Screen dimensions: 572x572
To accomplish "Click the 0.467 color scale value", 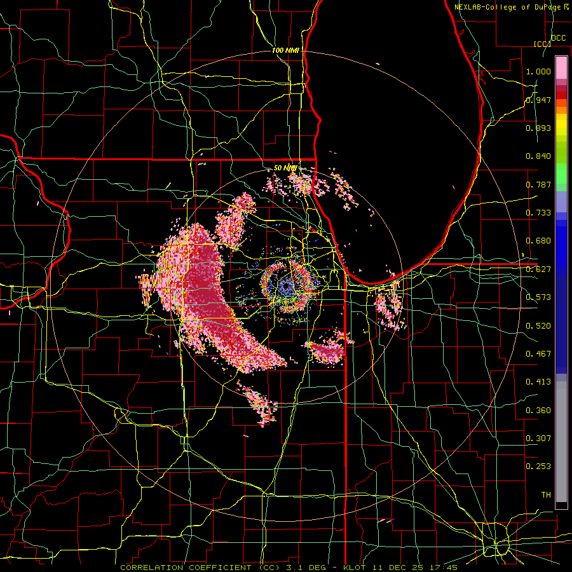I will click(538, 354).
